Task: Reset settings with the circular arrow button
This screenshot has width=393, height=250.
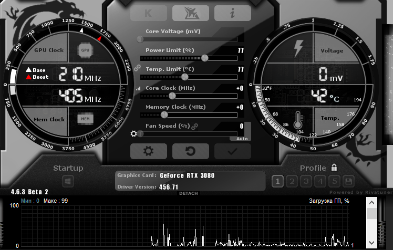Action: 191,151
